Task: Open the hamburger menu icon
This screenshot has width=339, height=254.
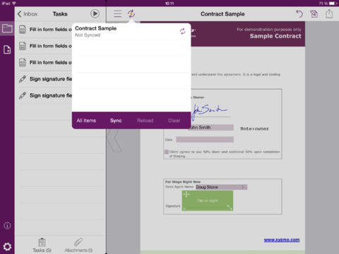Action: pyautogui.click(x=117, y=13)
